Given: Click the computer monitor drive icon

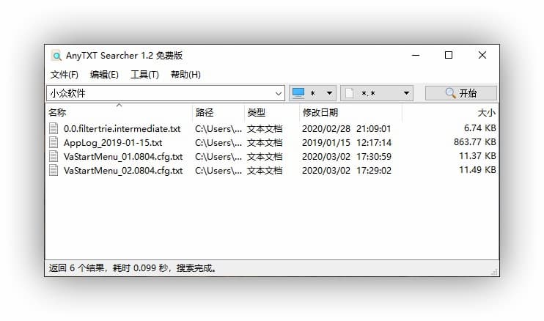Looking at the screenshot, I should point(298,93).
